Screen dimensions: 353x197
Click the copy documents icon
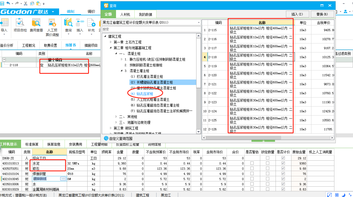click(32, 4)
